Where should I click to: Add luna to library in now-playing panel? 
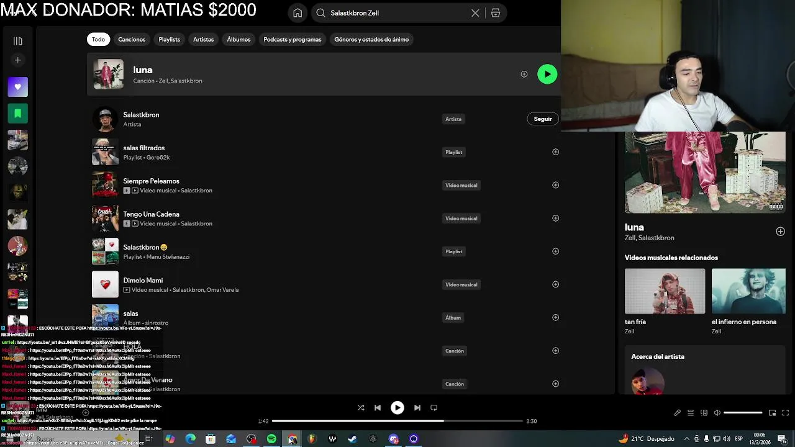point(780,232)
